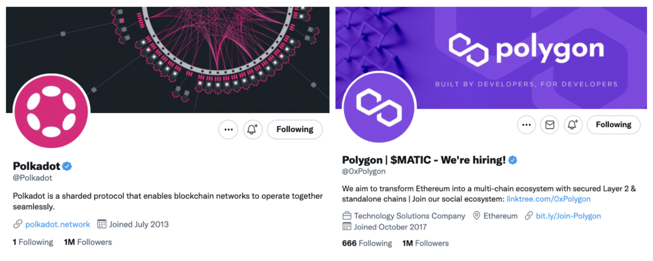View Polkadot's 1M Followers list
653x261 pixels.
click(x=88, y=242)
